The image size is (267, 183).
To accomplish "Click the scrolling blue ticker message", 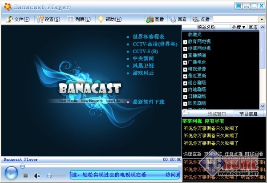I will coord(125,175).
